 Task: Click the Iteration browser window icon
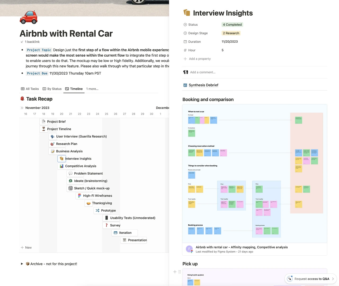(116, 233)
